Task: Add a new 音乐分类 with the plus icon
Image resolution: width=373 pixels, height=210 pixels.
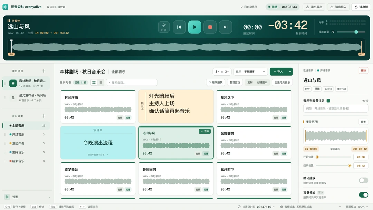Action: pyautogui.click(x=44, y=116)
